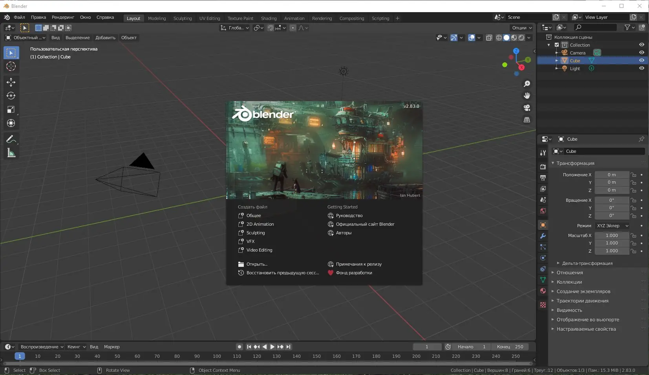The image size is (649, 375).
Task: Switch to the Sculpting workspace tab
Action: [x=183, y=18]
